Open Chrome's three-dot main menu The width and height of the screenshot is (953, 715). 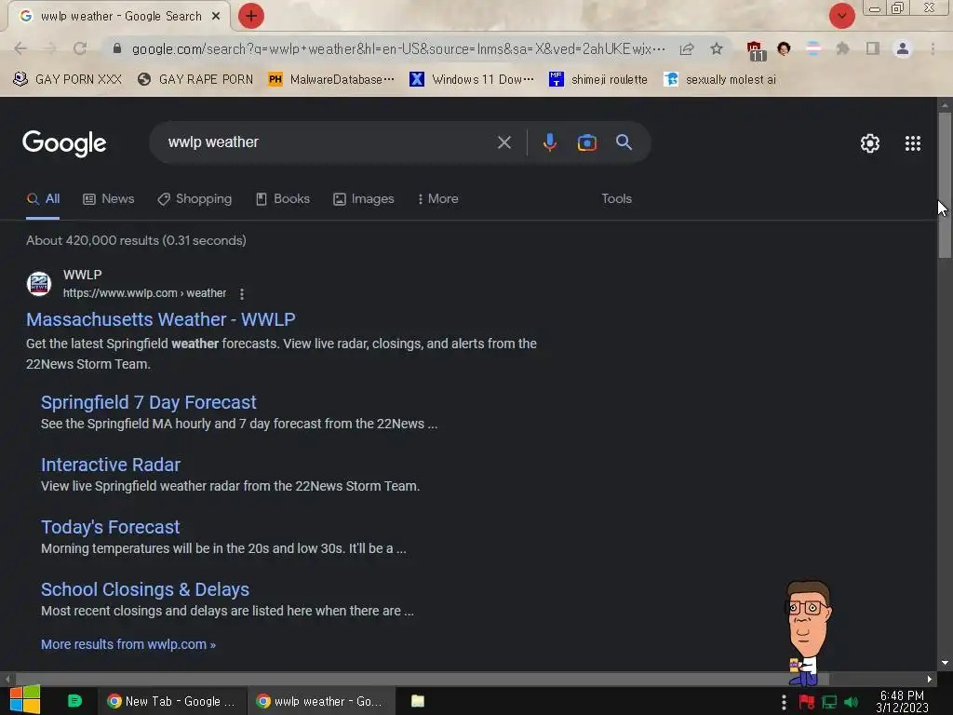point(933,48)
